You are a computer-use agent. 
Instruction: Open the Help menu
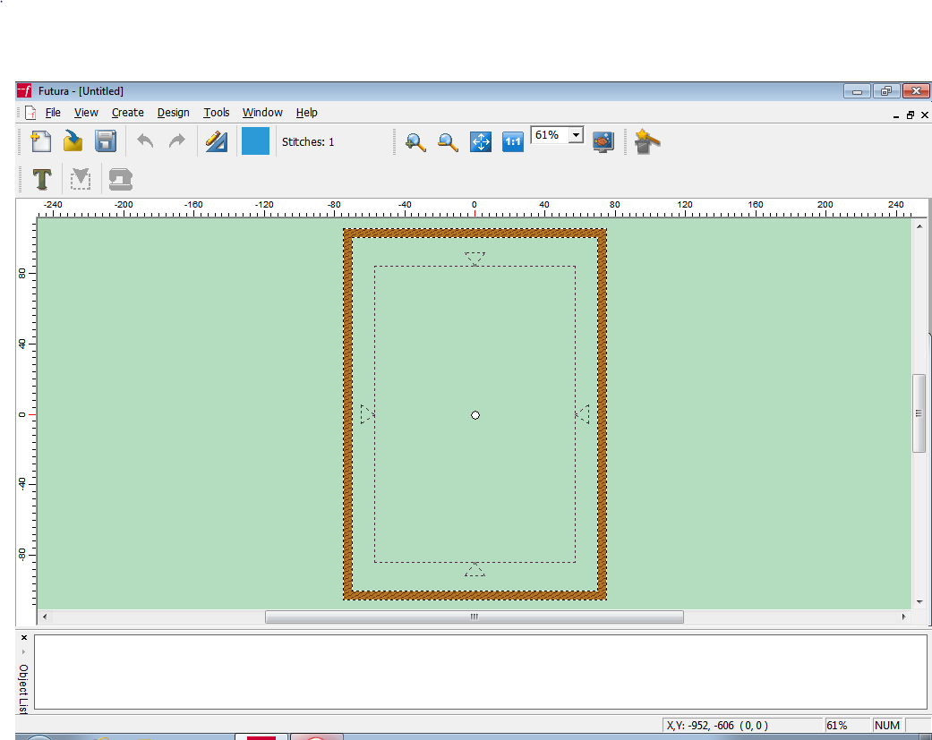point(307,112)
